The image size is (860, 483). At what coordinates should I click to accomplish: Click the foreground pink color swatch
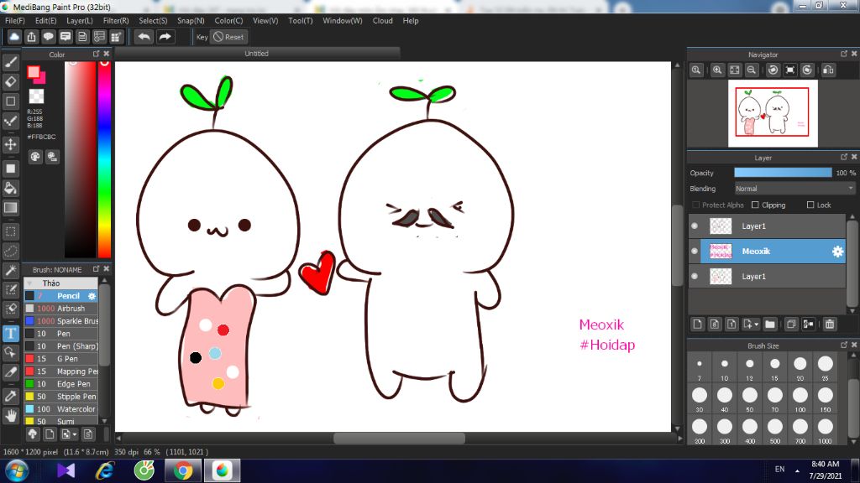tap(34, 72)
